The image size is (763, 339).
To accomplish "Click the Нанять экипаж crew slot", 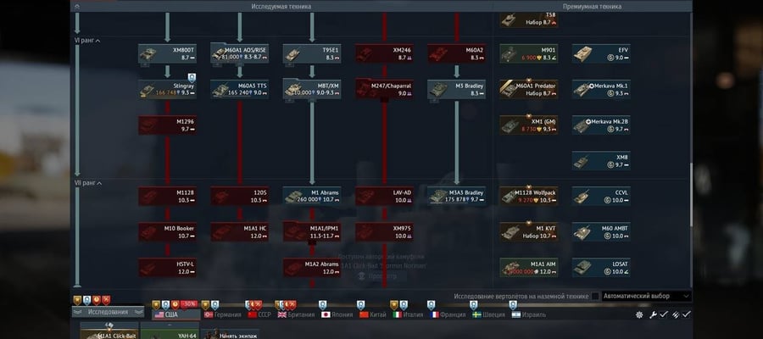I will point(231,334).
